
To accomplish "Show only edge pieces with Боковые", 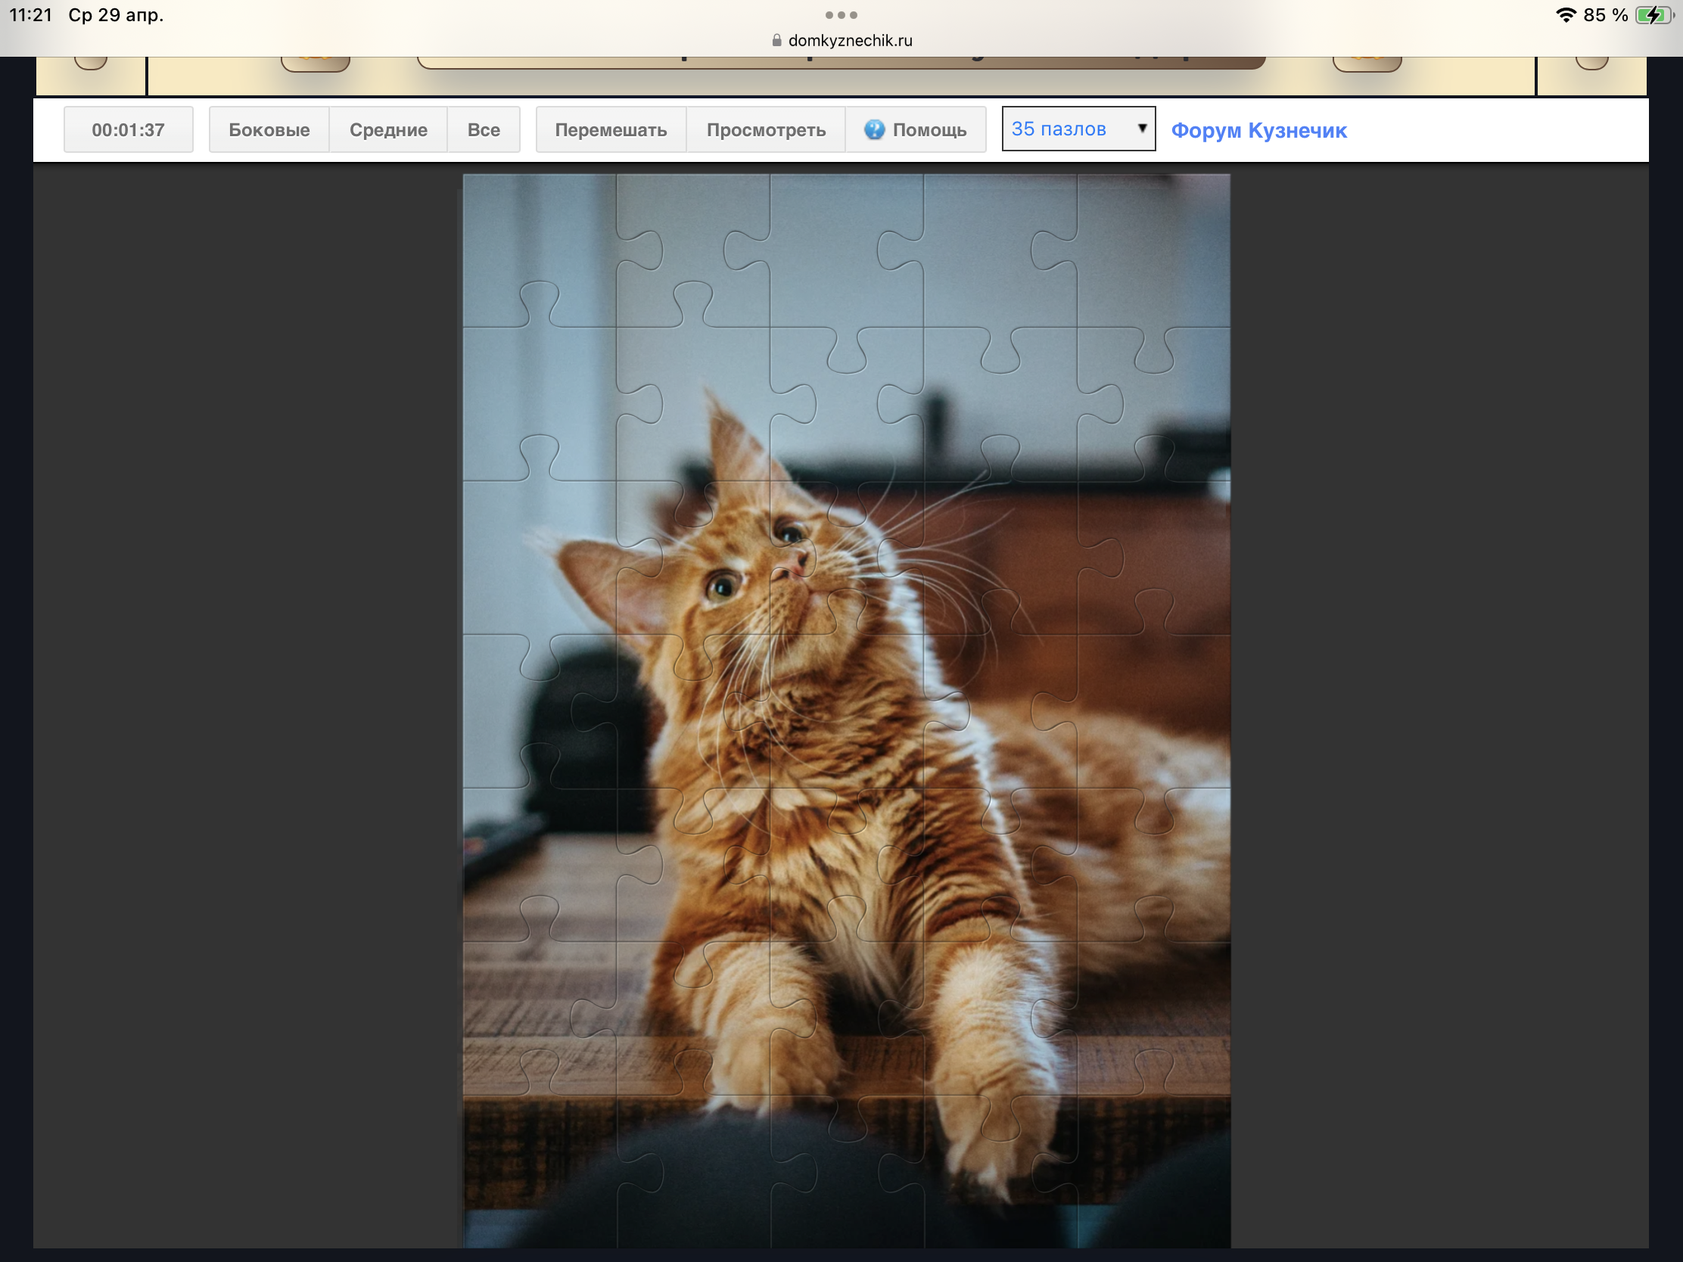I will (269, 130).
